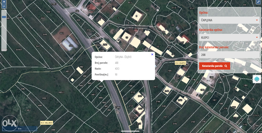
Task: Select parcel 202 on the map
Action: (x=78, y=20)
